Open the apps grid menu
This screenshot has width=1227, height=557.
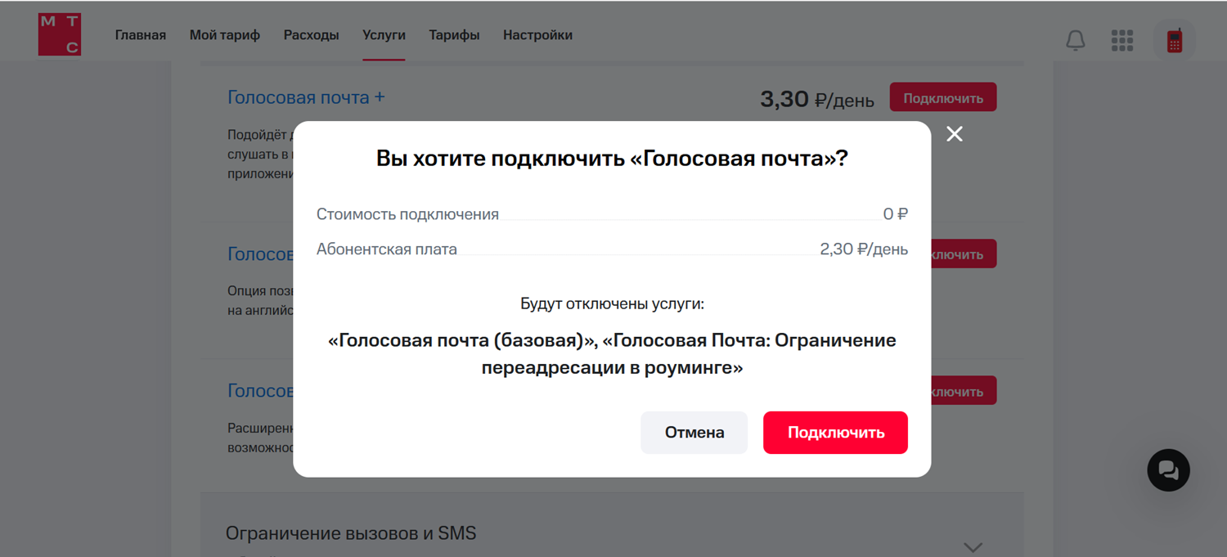pyautogui.click(x=1122, y=40)
